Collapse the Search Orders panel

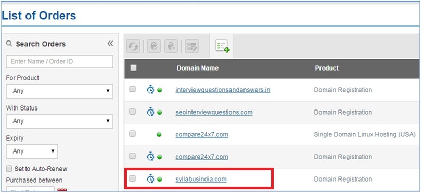(x=110, y=44)
